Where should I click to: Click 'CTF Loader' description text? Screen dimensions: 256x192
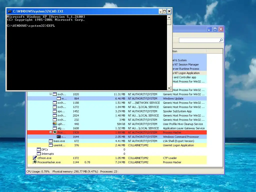click(170, 158)
